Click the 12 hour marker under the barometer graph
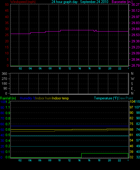 [x=70, y=68]
